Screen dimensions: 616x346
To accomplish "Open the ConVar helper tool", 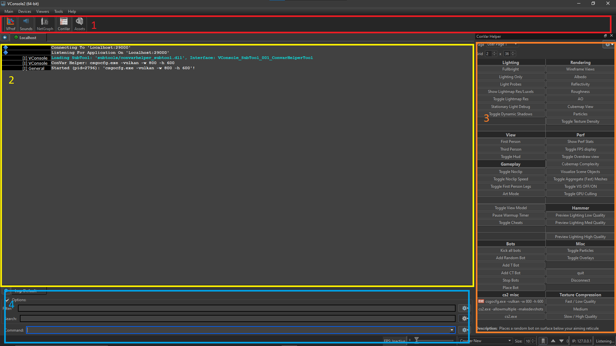I will point(64,24).
